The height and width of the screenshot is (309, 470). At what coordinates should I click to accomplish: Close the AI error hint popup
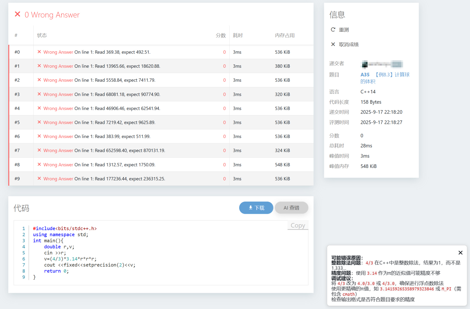[x=460, y=253]
